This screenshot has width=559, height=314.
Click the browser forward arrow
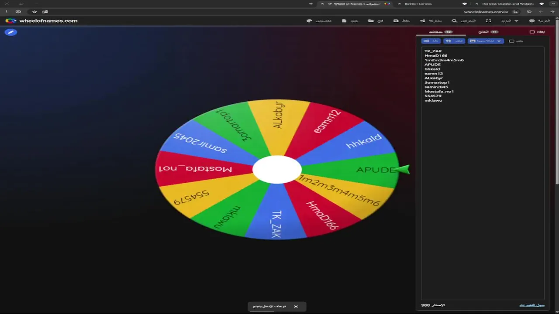541,12
